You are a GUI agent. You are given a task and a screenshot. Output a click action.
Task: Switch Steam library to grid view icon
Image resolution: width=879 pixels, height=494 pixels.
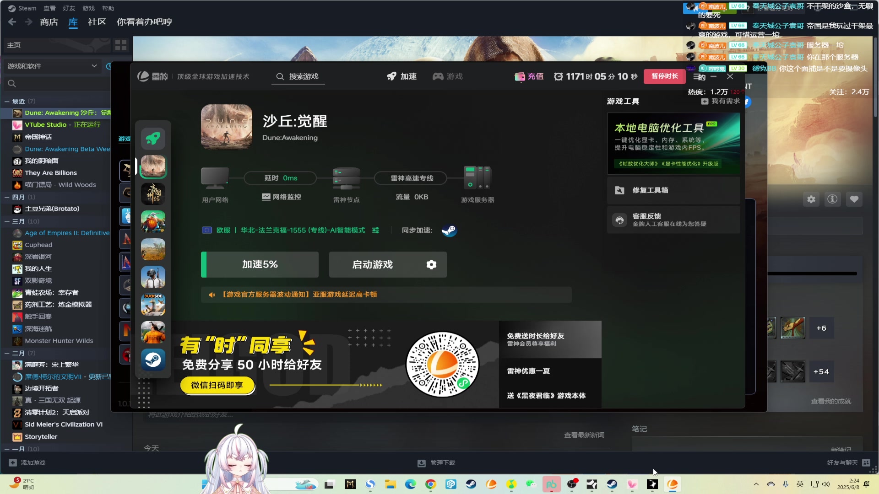pyautogui.click(x=121, y=45)
